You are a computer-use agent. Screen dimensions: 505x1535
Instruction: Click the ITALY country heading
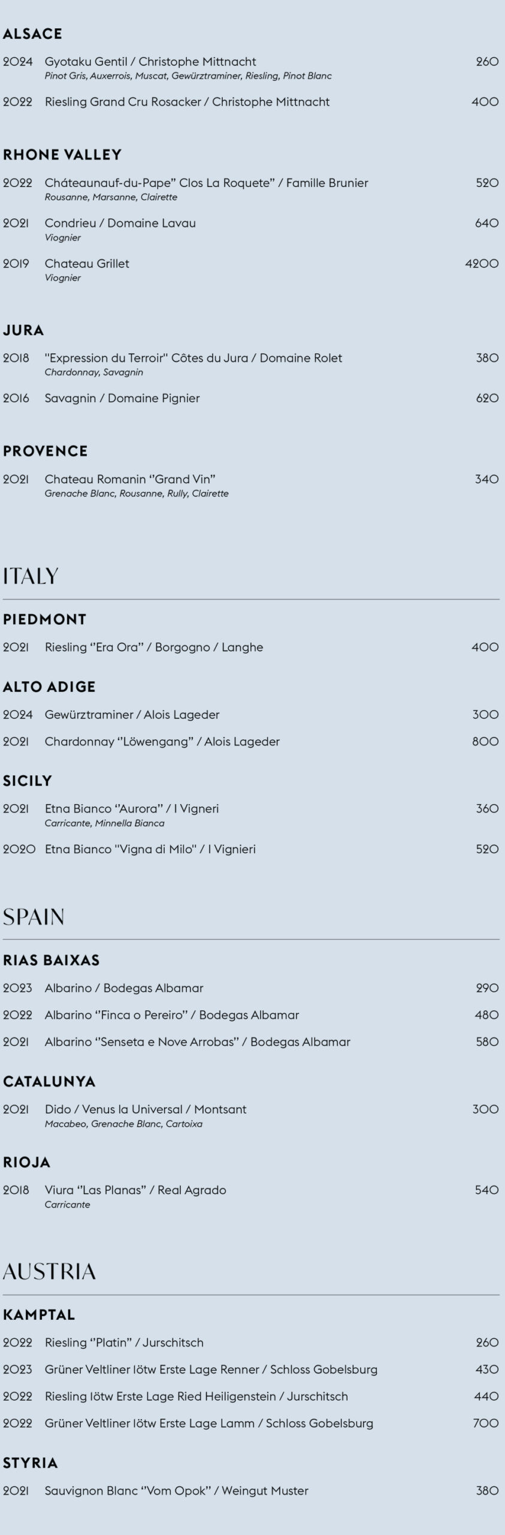click(x=31, y=576)
